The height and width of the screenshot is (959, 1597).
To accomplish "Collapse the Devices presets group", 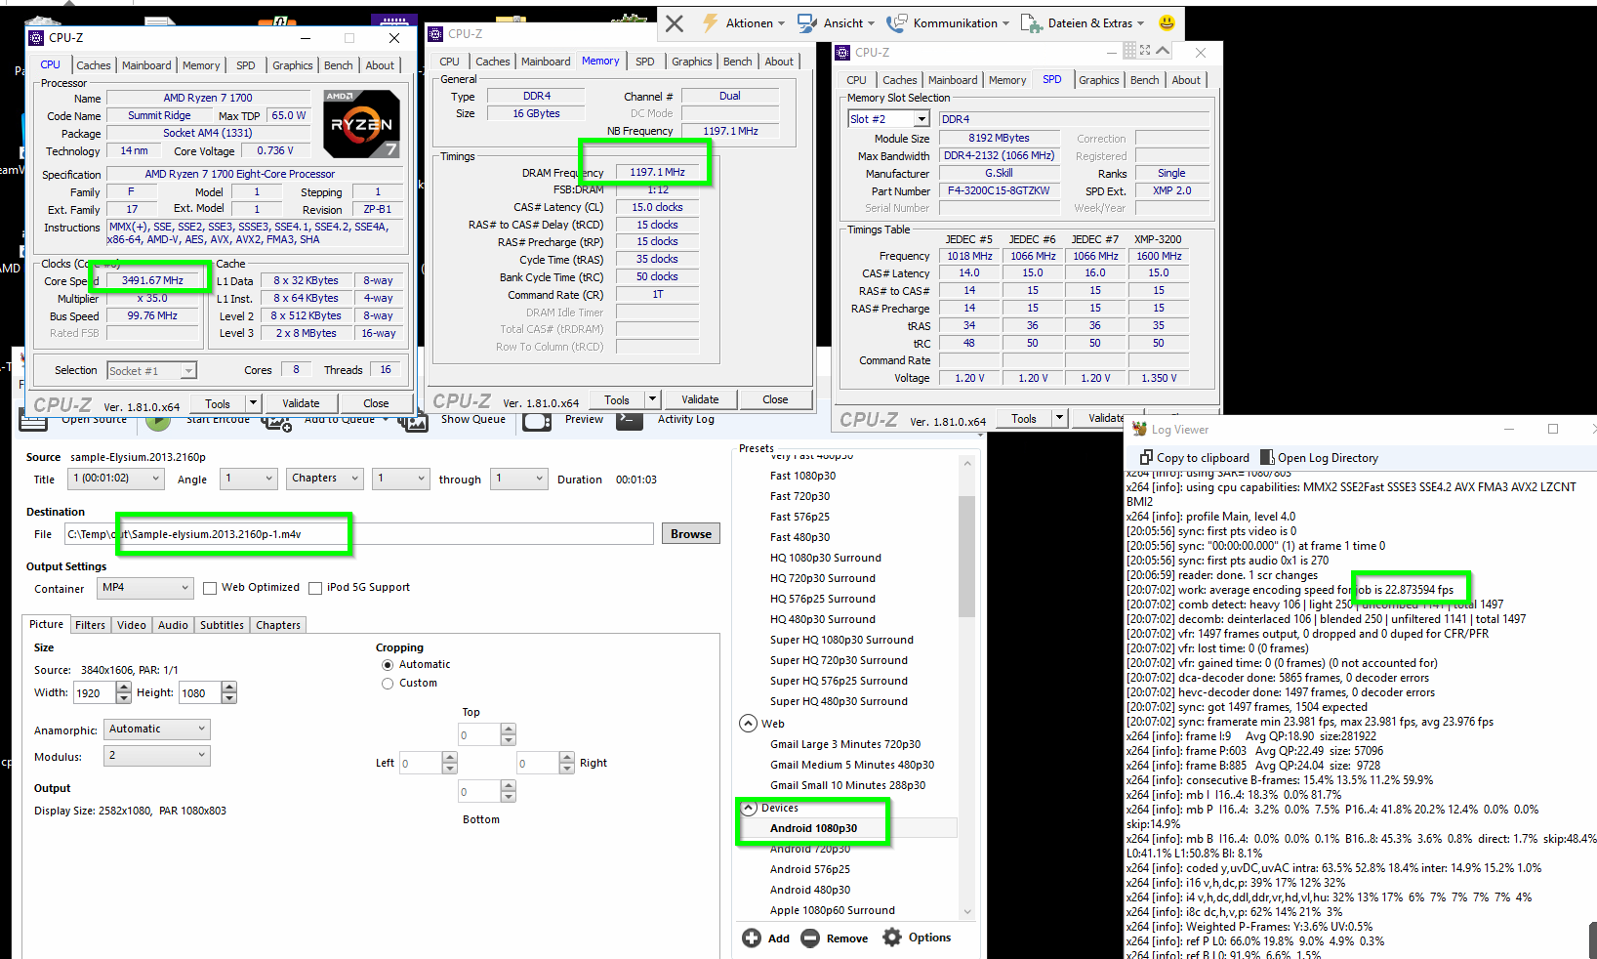I will coord(749,808).
